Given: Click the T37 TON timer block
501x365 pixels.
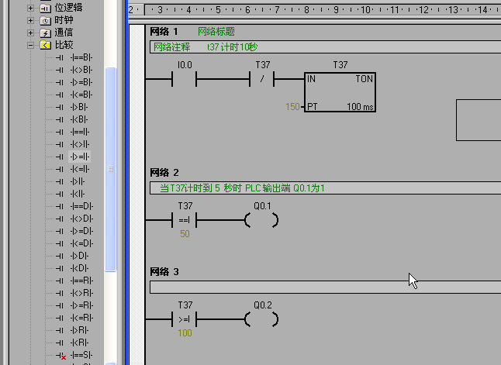Looking at the screenshot, I should click(x=340, y=92).
